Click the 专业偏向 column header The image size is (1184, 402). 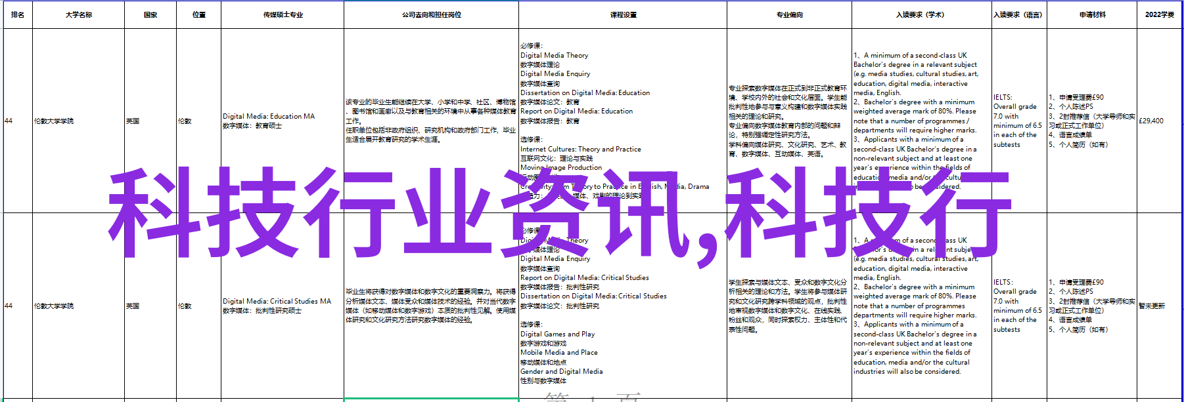[x=789, y=14]
